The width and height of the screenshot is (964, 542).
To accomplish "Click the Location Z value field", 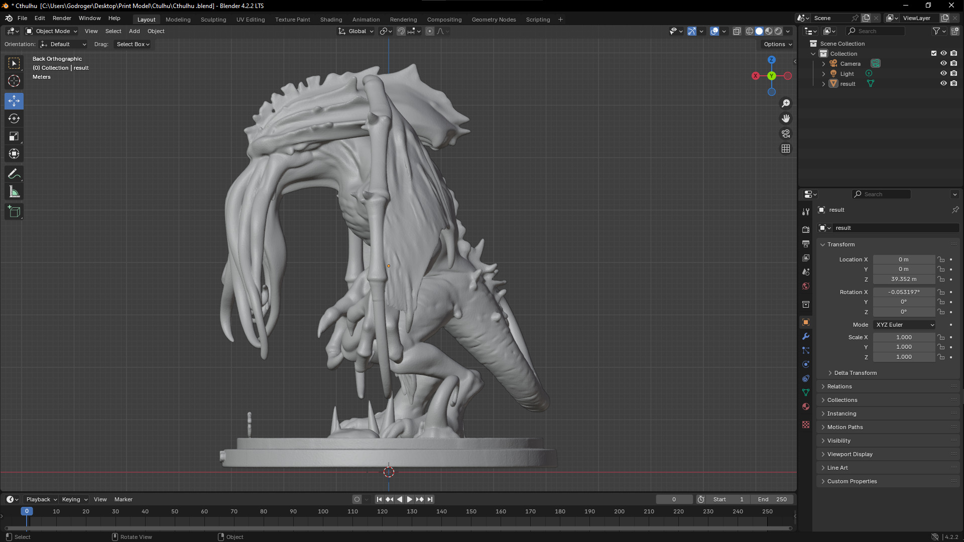I will 904,279.
